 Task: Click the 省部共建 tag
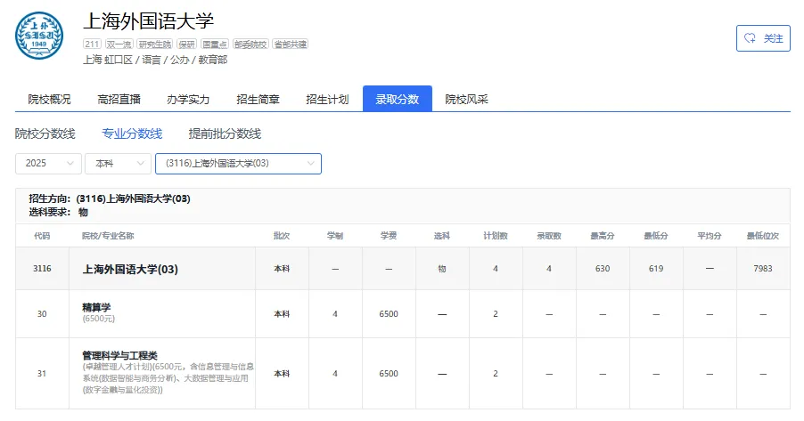click(x=291, y=44)
